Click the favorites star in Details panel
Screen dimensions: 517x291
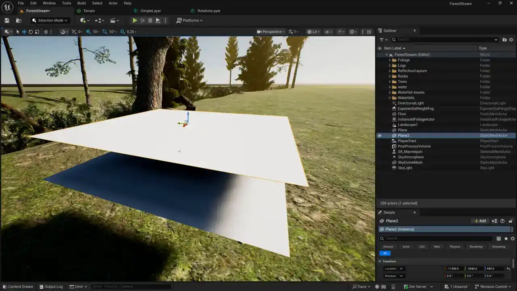coord(506,239)
